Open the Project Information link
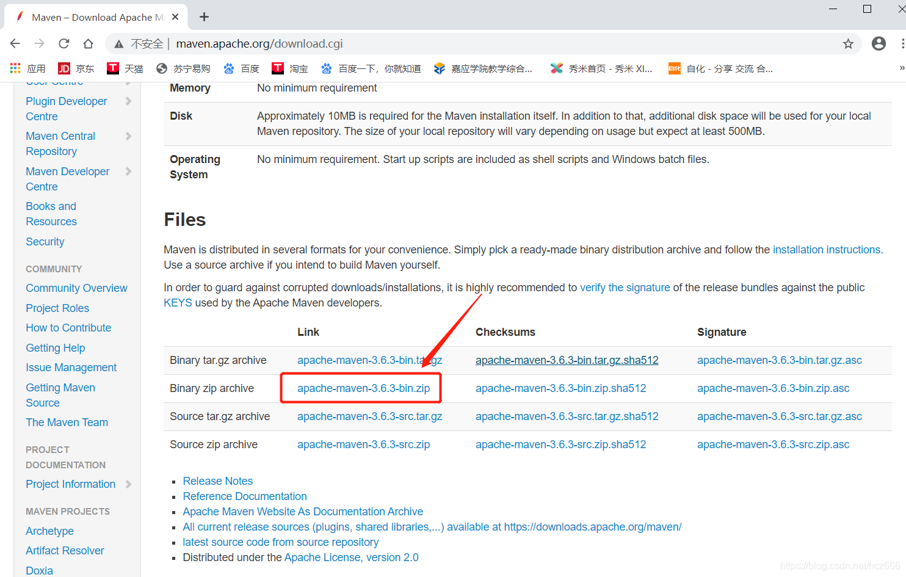906x577 pixels. tap(70, 484)
